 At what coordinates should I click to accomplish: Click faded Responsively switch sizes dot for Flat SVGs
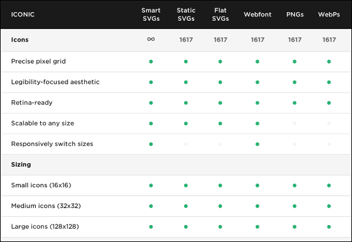pos(220,144)
